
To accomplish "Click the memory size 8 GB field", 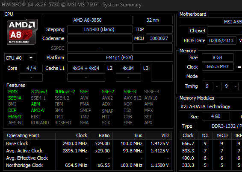I will [218, 57].
